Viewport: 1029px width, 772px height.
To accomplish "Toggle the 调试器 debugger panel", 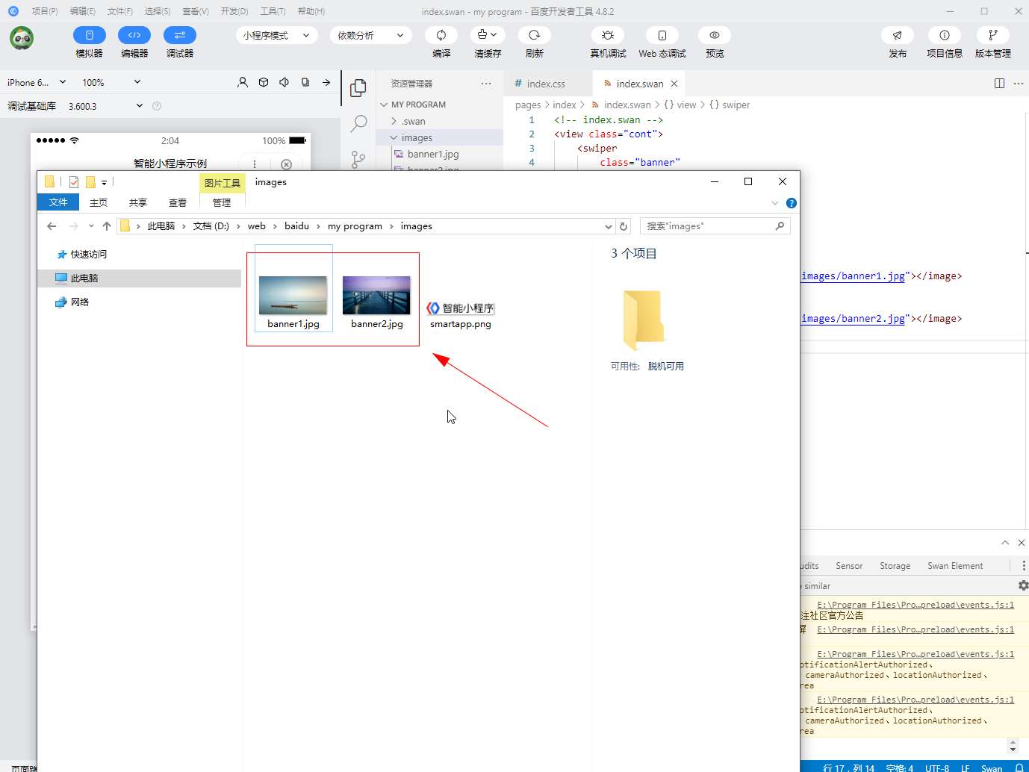I will pos(179,36).
